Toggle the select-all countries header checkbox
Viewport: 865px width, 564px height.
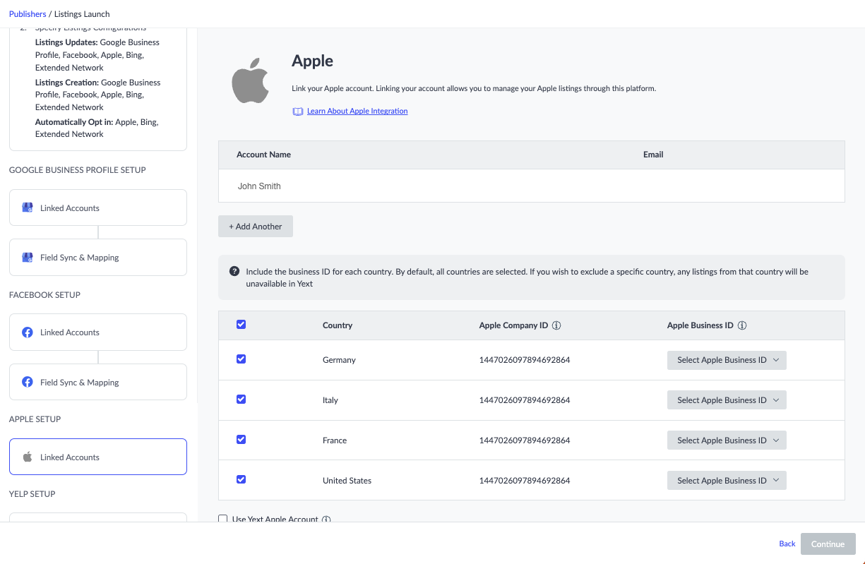pyautogui.click(x=241, y=324)
